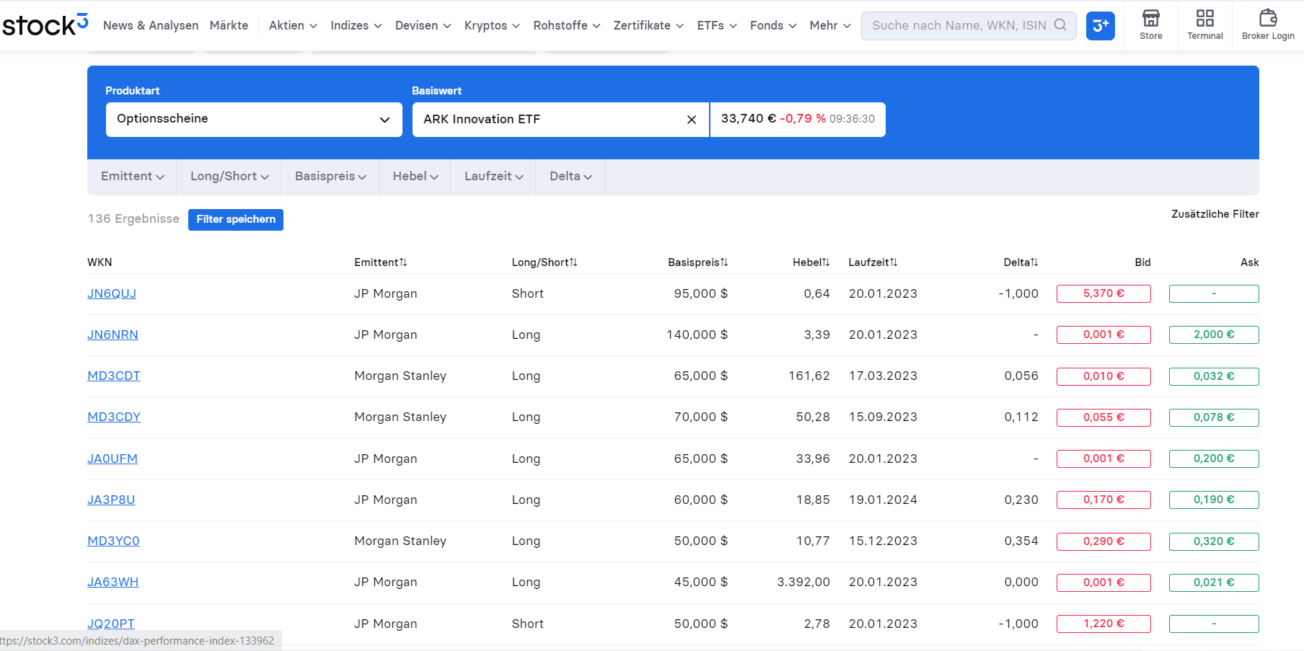1304x651 pixels.
Task: Open WKN link JA3P8U
Action: coord(111,500)
